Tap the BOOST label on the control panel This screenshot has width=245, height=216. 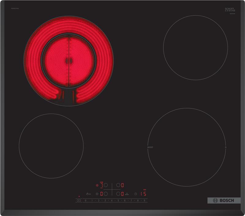click(126, 194)
